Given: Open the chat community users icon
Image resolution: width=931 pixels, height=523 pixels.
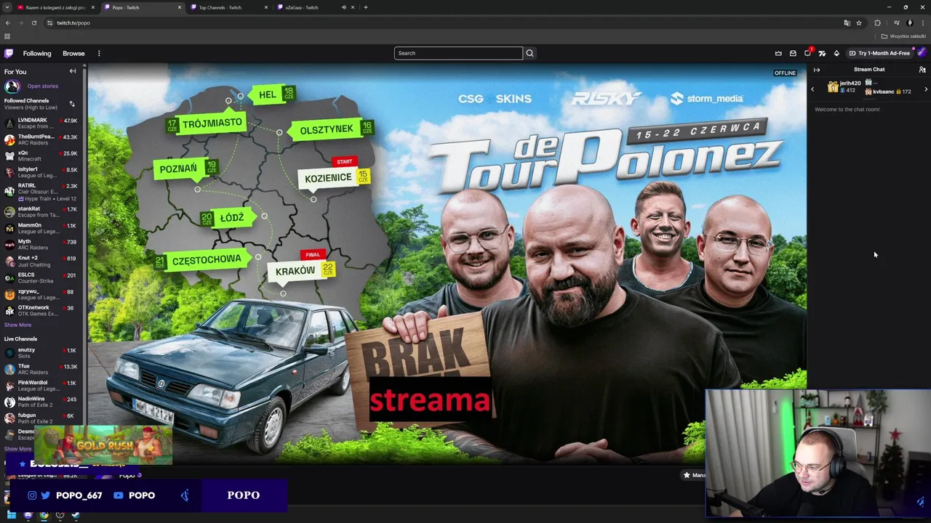Looking at the screenshot, I should pos(922,70).
